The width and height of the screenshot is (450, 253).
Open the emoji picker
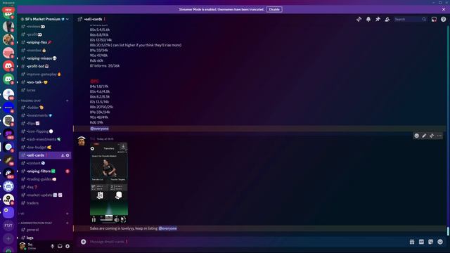440,242
